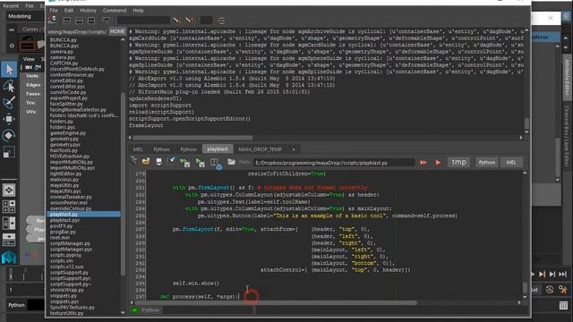Click code editor horizontal scrollbar

click(x=277, y=302)
